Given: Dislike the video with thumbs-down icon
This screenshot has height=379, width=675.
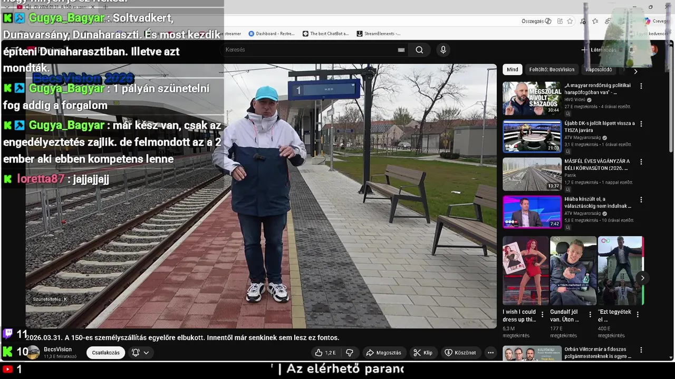Looking at the screenshot, I should (x=349, y=353).
